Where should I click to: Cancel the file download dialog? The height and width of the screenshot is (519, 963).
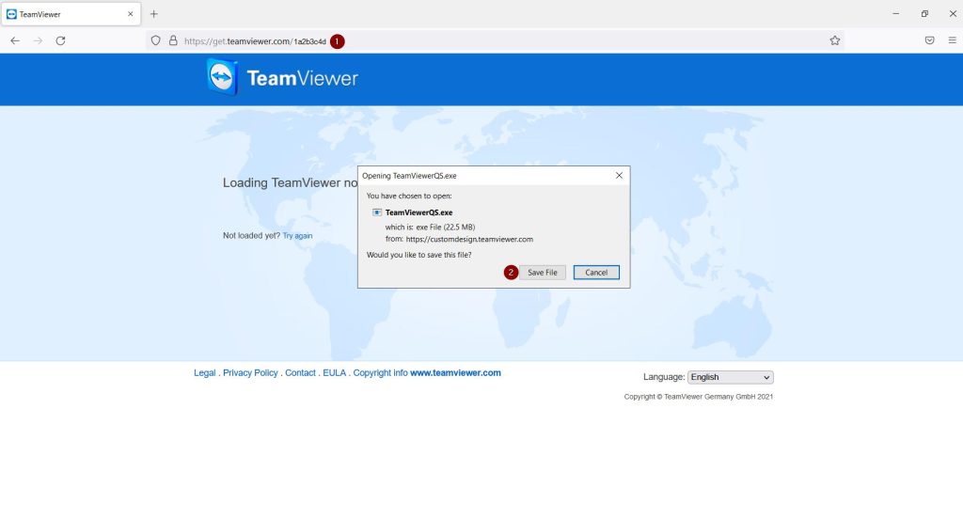596,272
